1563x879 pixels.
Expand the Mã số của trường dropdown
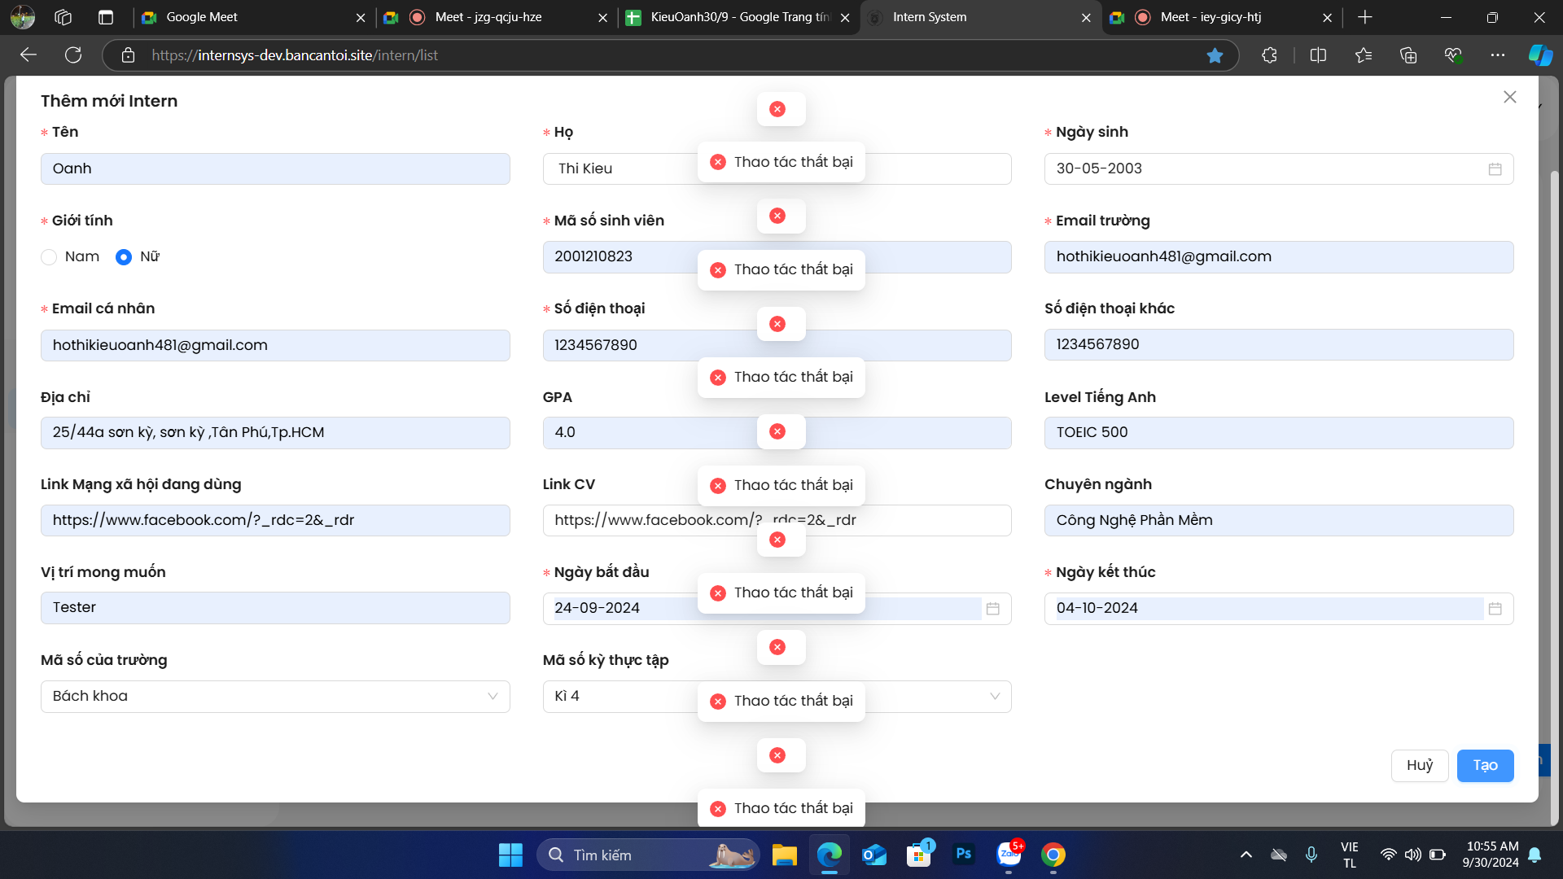point(493,697)
